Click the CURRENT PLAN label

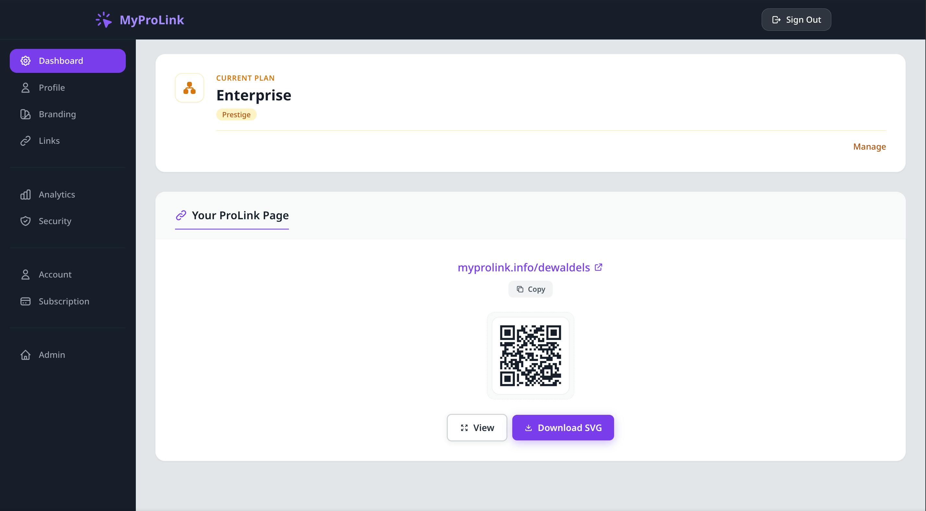coord(245,78)
